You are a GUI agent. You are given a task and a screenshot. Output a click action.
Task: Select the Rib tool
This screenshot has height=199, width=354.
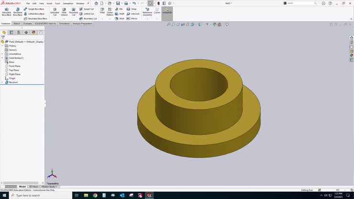(x=119, y=9)
